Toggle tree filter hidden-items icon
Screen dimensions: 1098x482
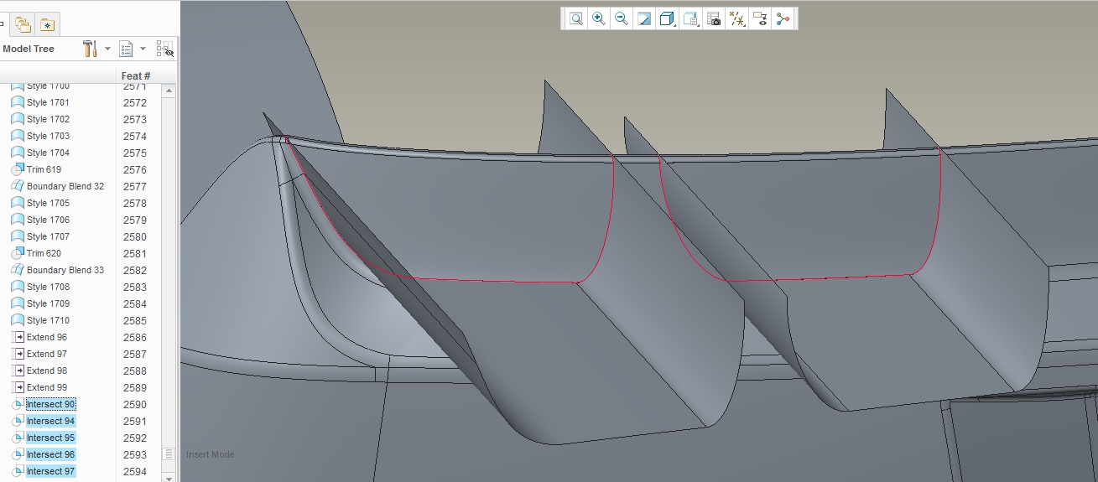pyautogui.click(x=165, y=49)
